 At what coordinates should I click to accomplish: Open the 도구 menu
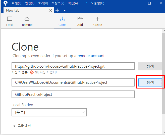click(x=84, y=3)
